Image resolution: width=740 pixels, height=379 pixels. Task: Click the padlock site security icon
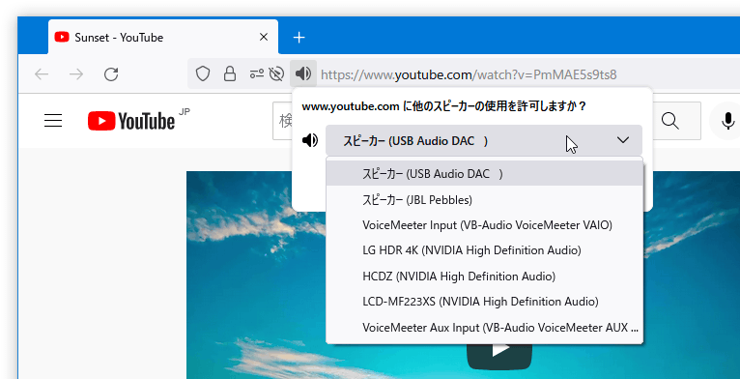(x=230, y=74)
